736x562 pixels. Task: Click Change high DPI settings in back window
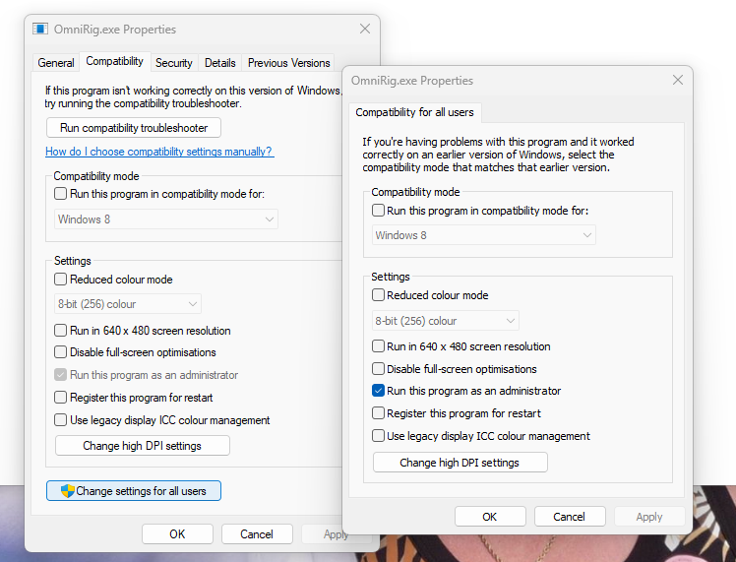point(143,446)
